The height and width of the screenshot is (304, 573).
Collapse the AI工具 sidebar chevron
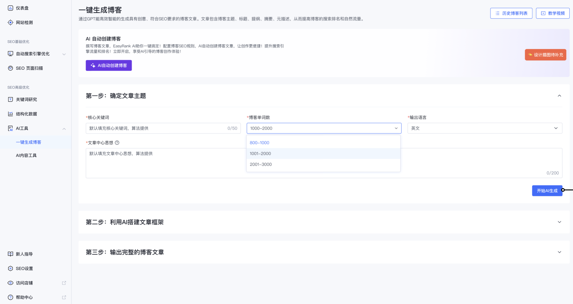pos(64,129)
